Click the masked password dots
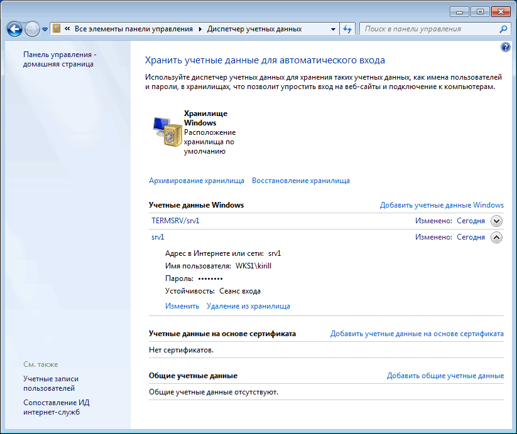 [210, 279]
